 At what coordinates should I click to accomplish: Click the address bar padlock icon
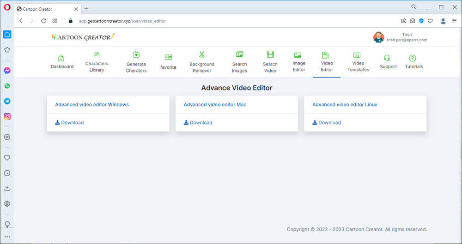click(x=70, y=21)
